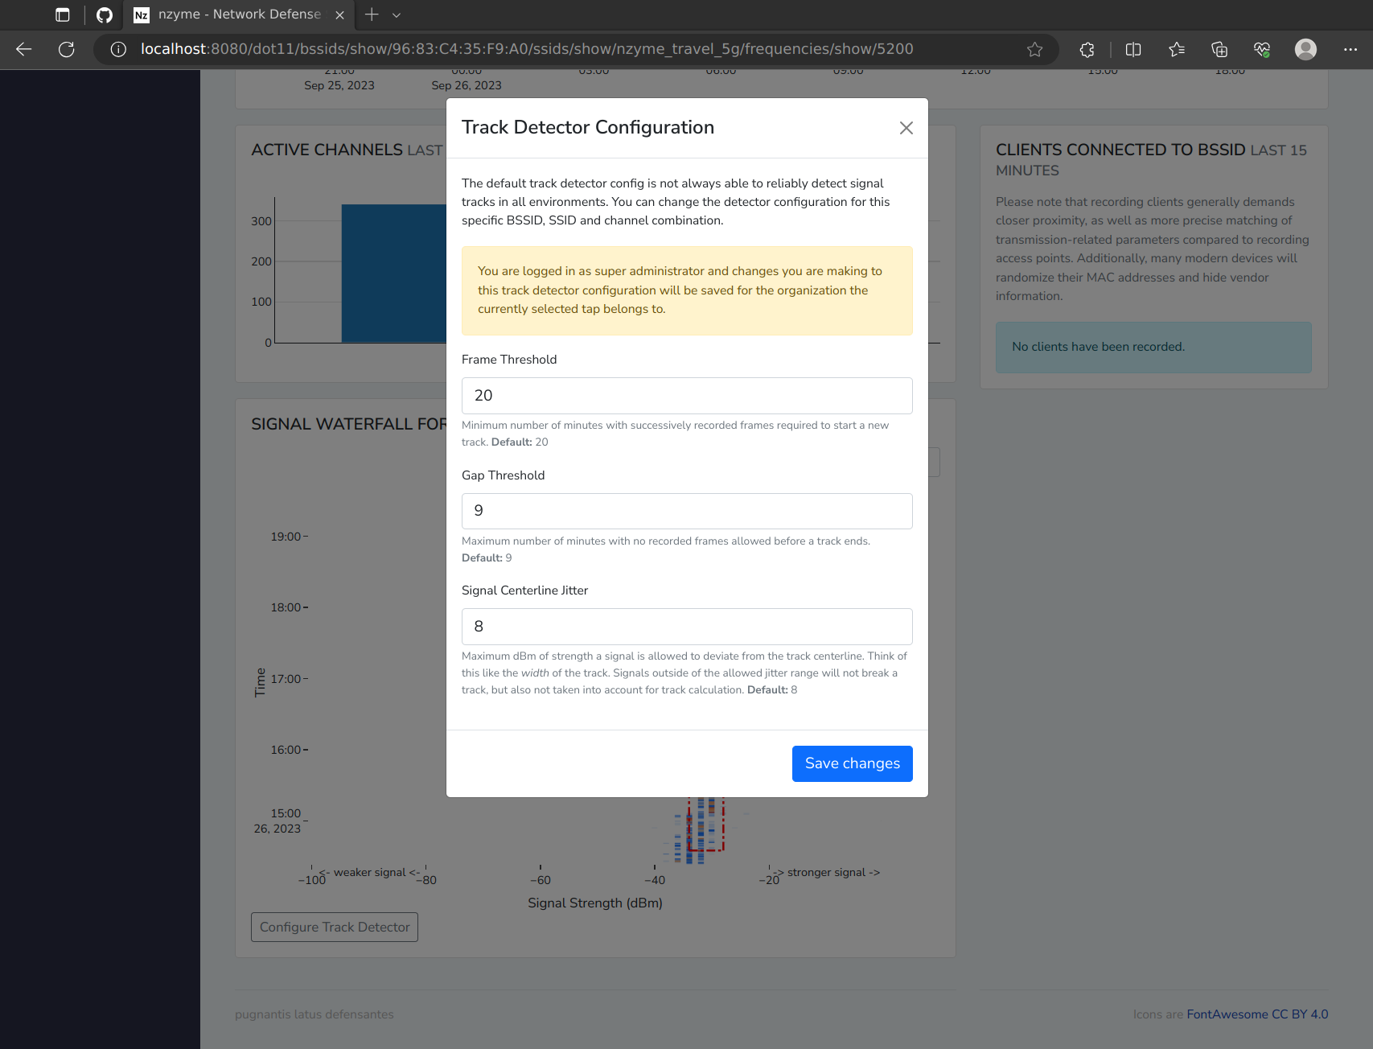The image size is (1373, 1049).
Task: Click the 'weaker signal' axis annotation
Action: [370, 872]
